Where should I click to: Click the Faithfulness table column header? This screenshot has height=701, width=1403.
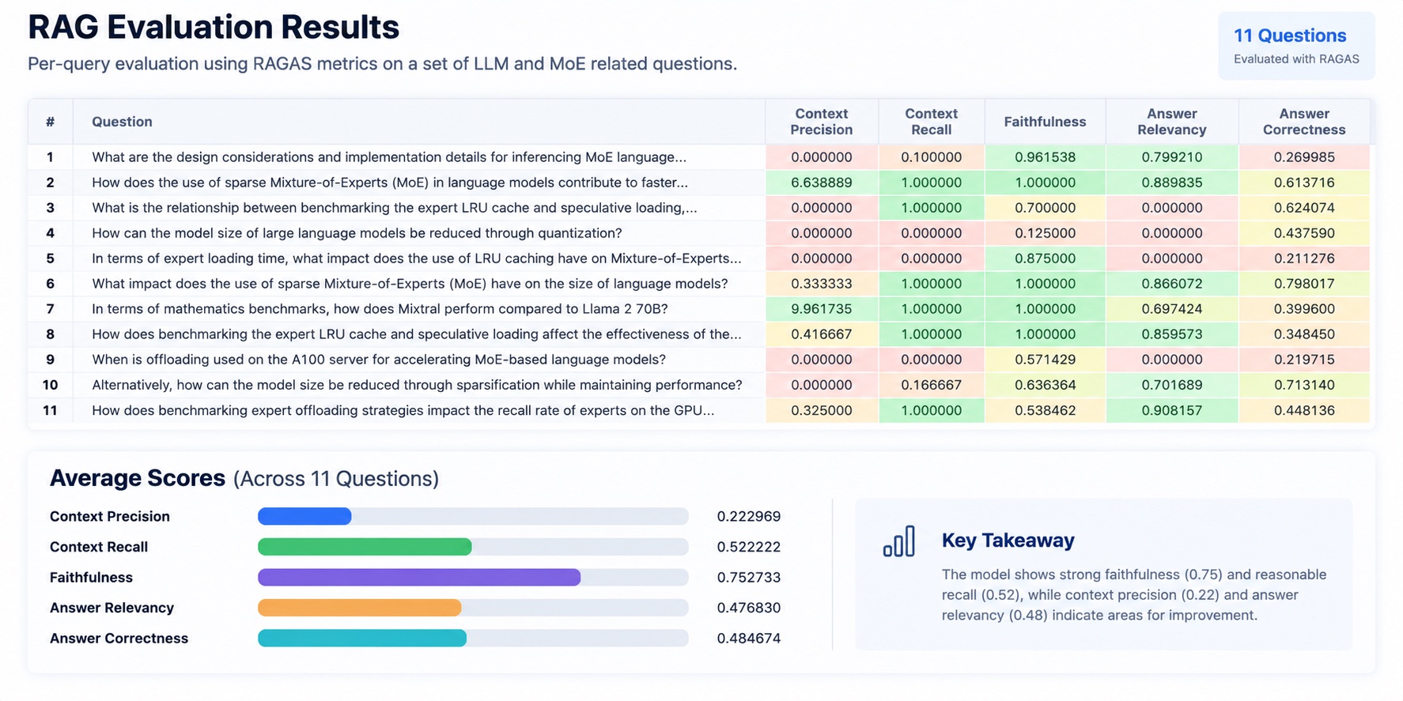coord(1045,122)
